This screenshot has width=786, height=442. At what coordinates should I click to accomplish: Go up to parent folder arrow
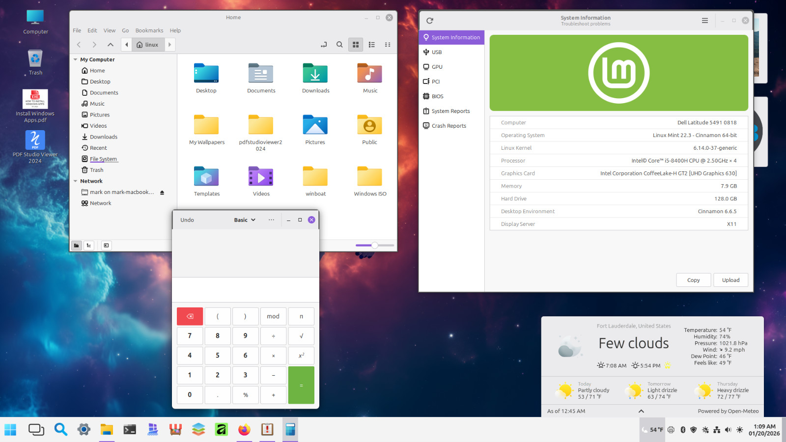tap(111, 45)
